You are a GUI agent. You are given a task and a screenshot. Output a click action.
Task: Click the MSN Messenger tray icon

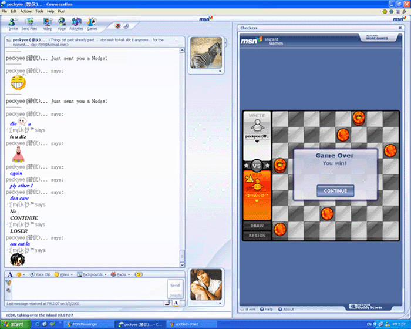[x=387, y=324]
